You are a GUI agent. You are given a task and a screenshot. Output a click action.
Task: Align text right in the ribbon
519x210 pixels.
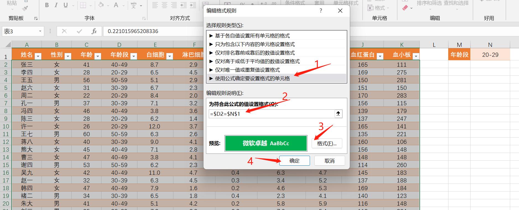[174, 5]
